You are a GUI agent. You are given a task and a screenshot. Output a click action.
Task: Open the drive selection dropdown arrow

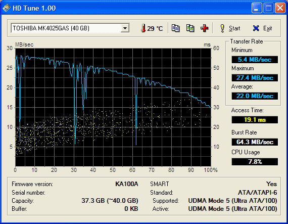click(x=125, y=28)
